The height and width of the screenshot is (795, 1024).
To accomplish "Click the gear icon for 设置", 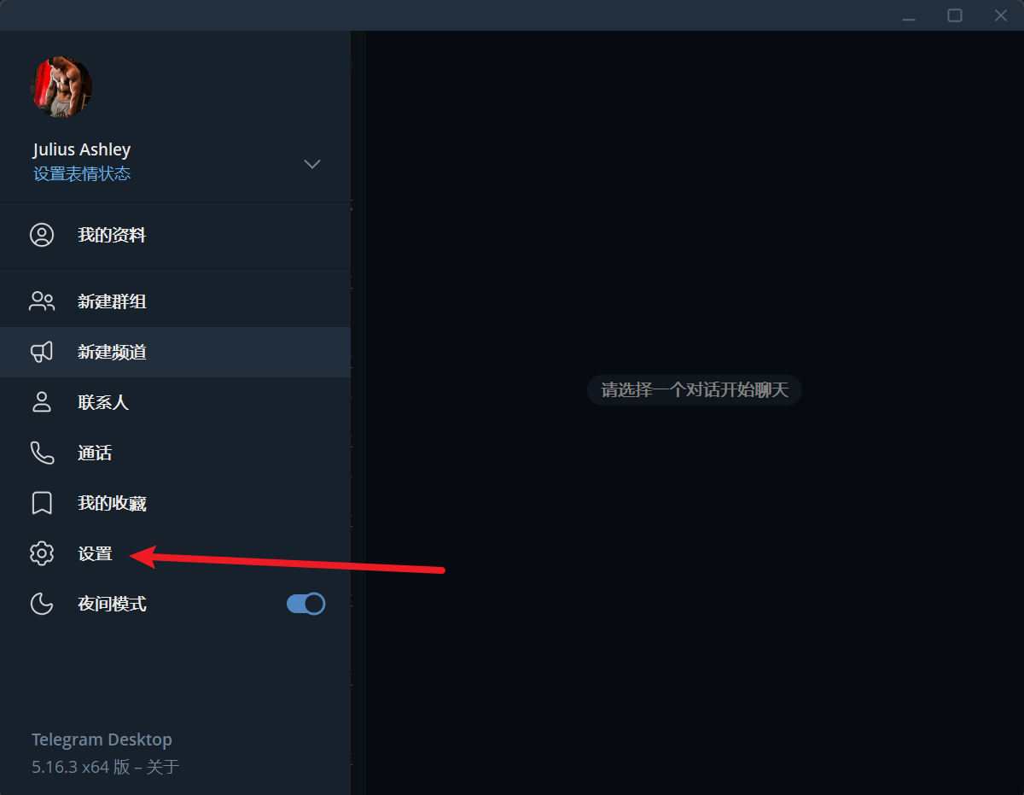I will (42, 553).
